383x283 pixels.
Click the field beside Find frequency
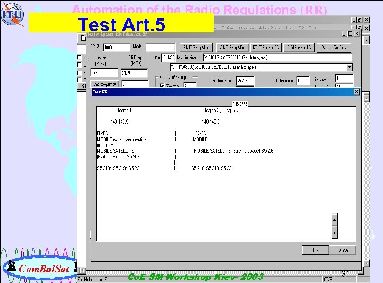pos(135,84)
